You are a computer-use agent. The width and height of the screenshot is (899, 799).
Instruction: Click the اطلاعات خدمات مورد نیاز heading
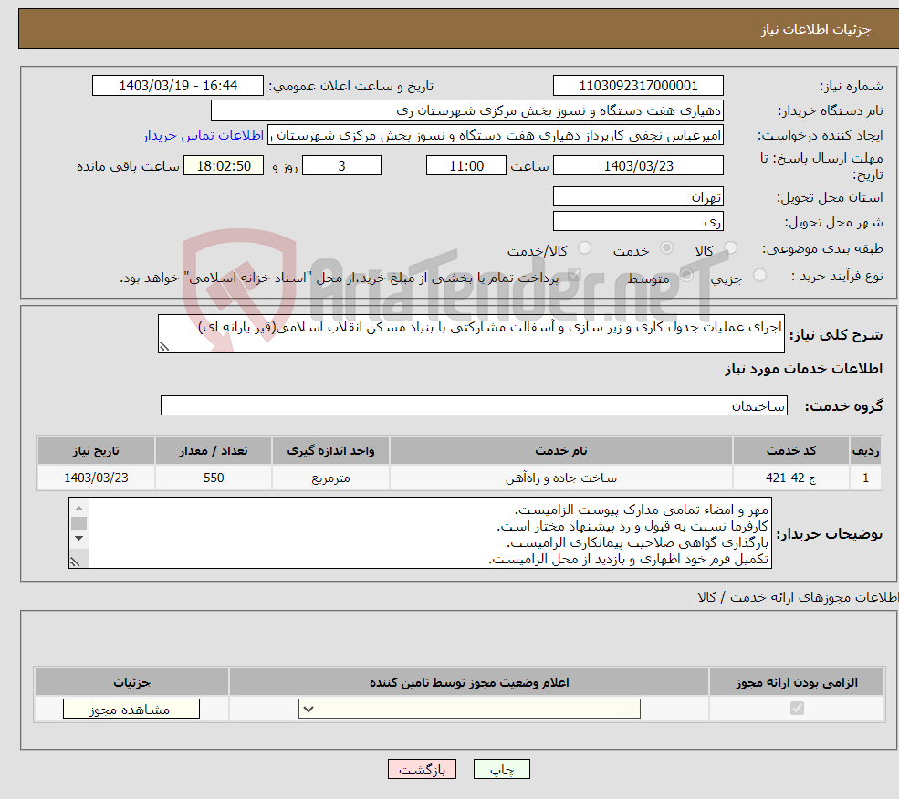[x=804, y=368]
